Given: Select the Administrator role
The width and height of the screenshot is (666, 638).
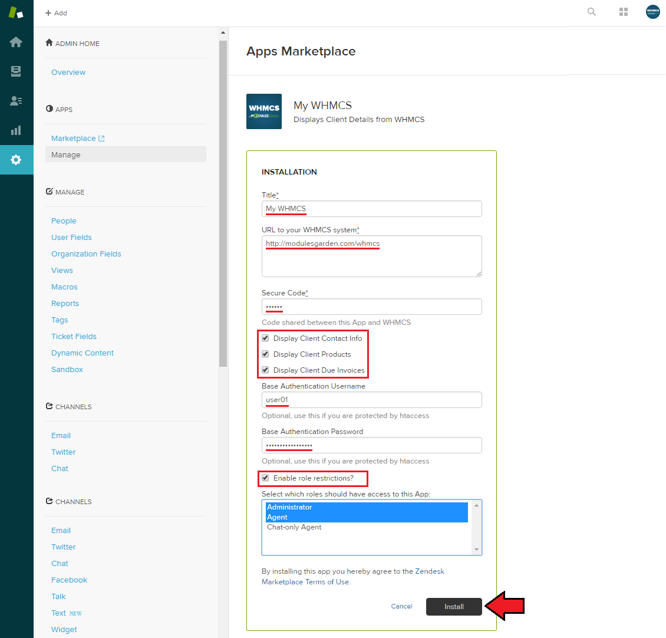Looking at the screenshot, I should pyautogui.click(x=367, y=507).
